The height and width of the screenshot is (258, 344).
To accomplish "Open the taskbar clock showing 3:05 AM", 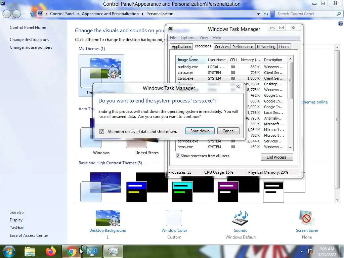I will [x=327, y=252].
